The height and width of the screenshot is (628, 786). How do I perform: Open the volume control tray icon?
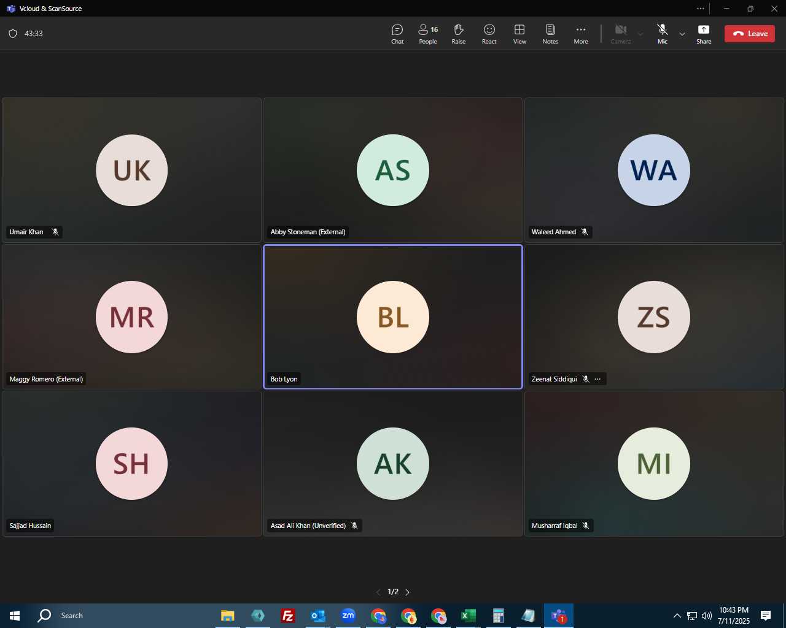tap(707, 616)
